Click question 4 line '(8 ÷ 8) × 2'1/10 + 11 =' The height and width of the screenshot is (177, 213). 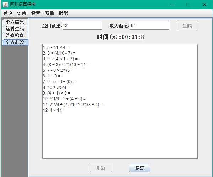[66, 65]
